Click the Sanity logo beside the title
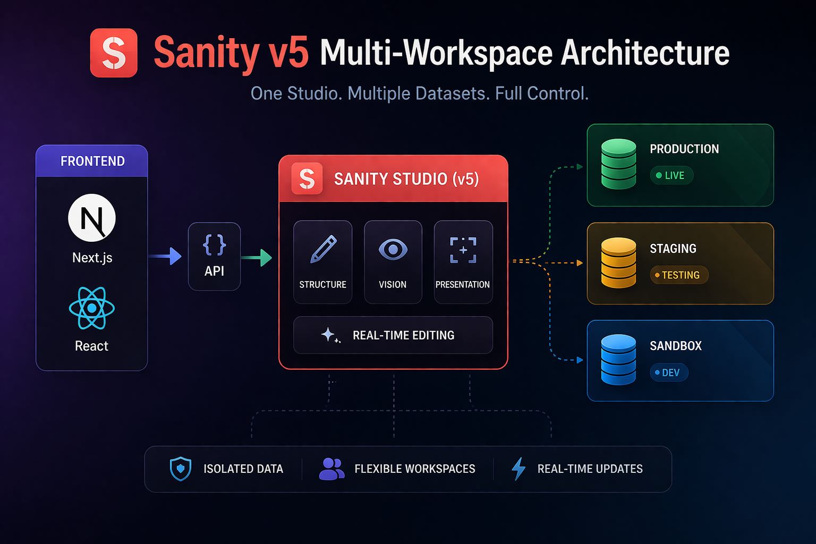 point(114,53)
